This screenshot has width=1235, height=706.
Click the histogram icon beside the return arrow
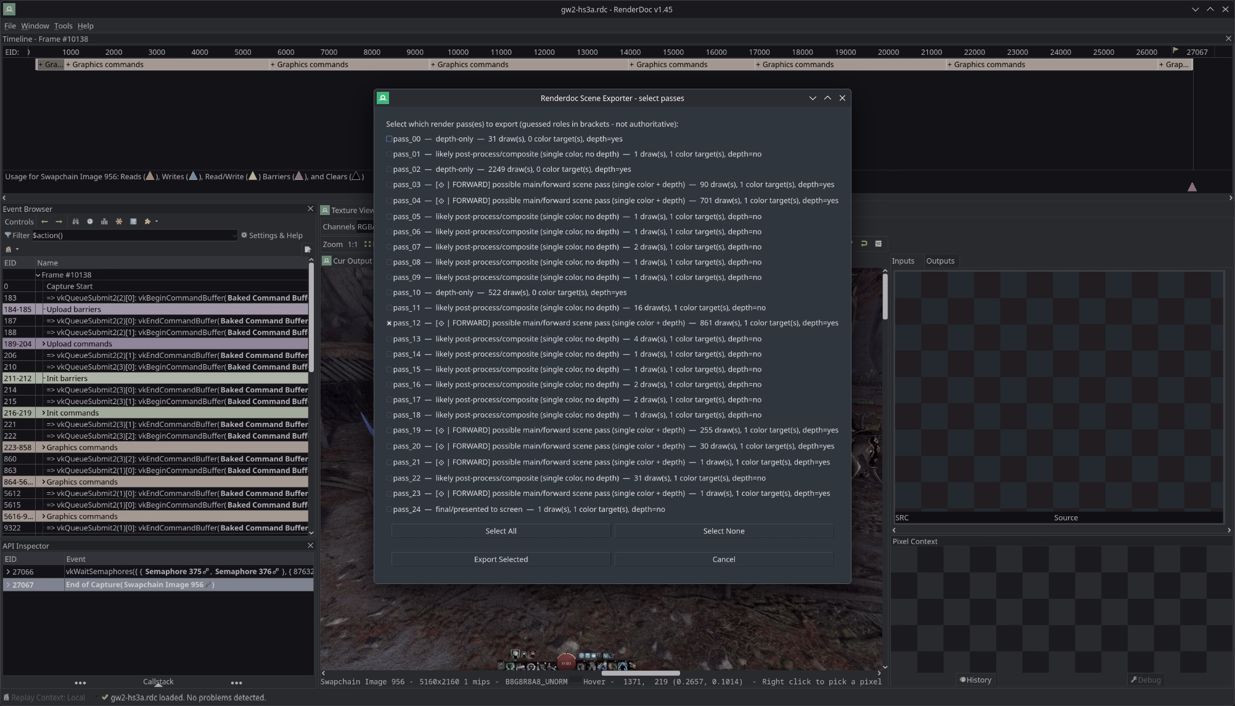[879, 244]
